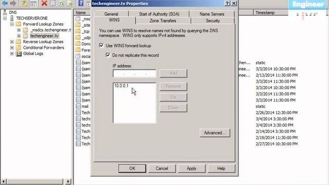Click the Cancel button
This screenshot has height=185, width=329.
162,169
